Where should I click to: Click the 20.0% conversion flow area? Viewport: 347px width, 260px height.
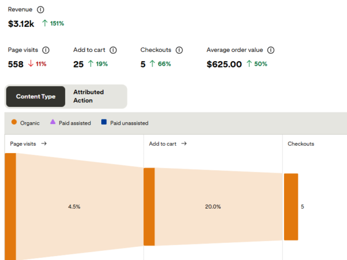pos(213,206)
